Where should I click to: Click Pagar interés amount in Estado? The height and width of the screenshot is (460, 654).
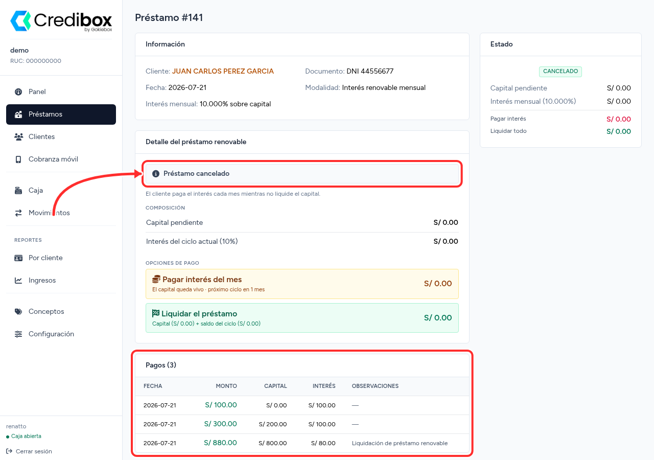619,119
